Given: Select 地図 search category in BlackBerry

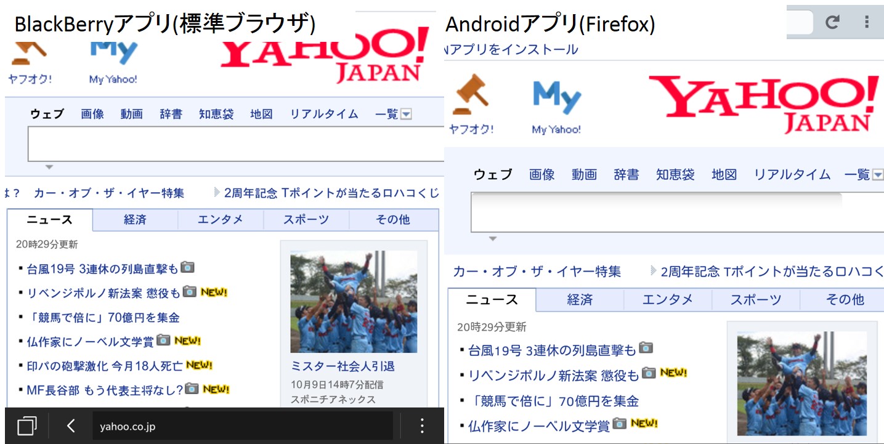Looking at the screenshot, I should (261, 114).
